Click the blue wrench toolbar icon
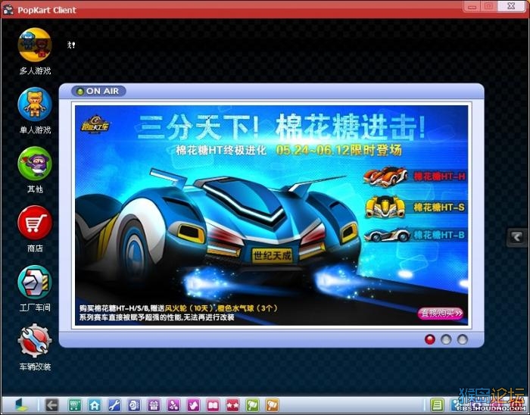The image size is (530, 415). 114,405
